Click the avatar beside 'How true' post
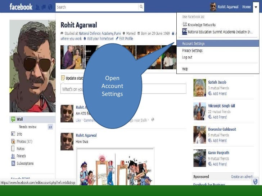262x196 pixels. 67,141
